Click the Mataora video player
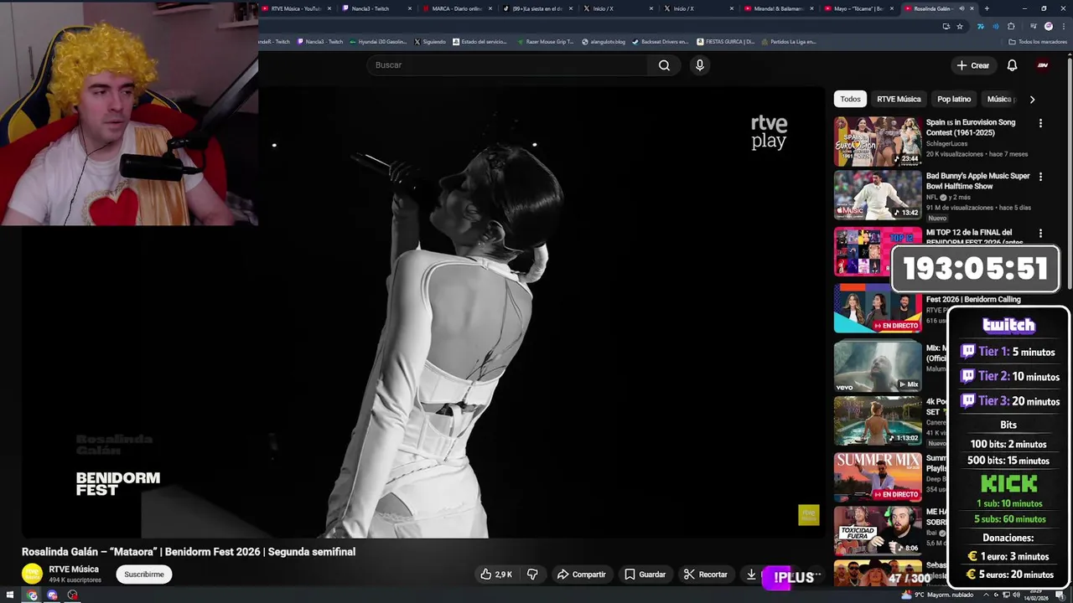The image size is (1073, 603). (423, 312)
